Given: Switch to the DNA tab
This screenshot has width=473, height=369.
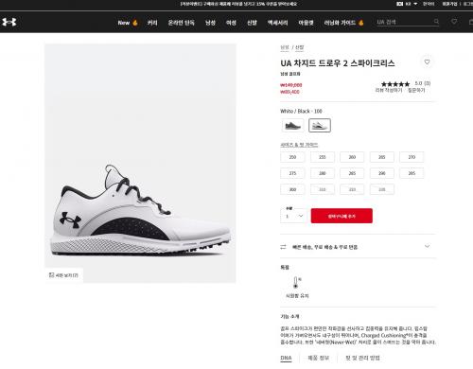Looking at the screenshot, I should pos(286,358).
